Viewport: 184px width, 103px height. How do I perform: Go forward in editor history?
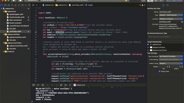pyautogui.click(x=40, y=5)
